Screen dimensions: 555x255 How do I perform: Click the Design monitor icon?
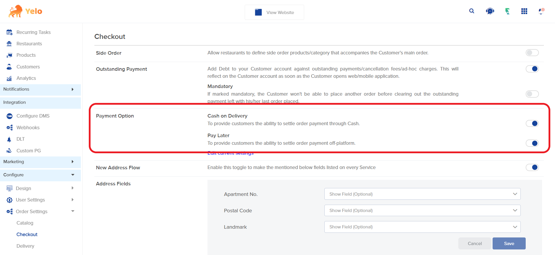[9, 188]
